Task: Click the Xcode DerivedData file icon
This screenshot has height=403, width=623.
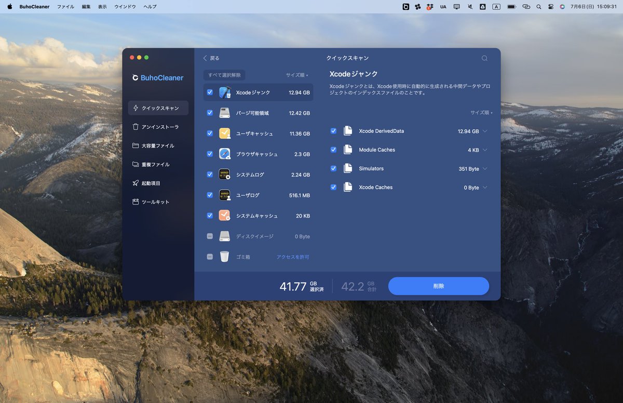Action: point(348,131)
